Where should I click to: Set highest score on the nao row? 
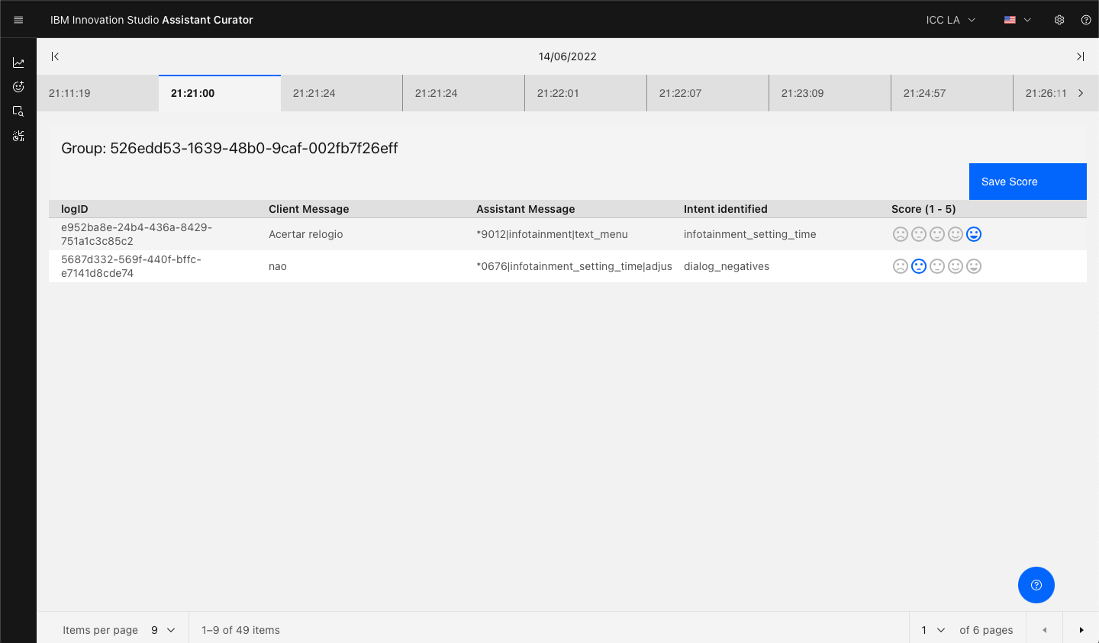point(974,266)
